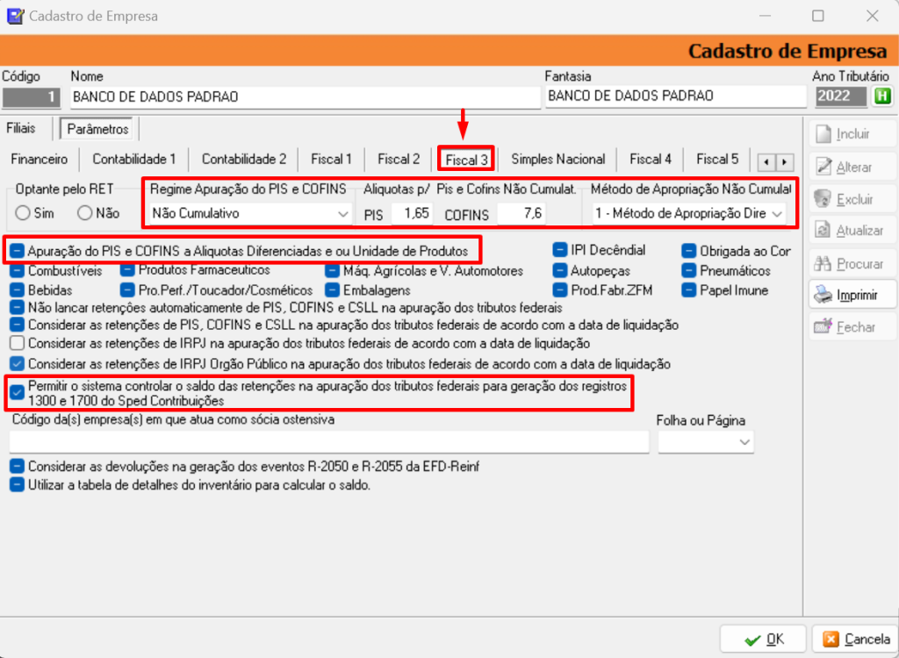Viewport: 899px width, 658px height.
Task: Toggle the Obrigada ao Cor checkbox
Action: click(689, 251)
